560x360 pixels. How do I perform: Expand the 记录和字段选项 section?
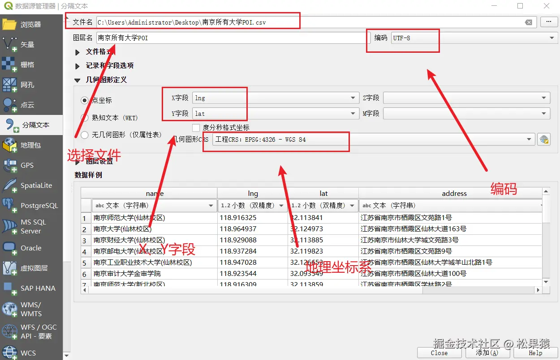click(x=78, y=66)
